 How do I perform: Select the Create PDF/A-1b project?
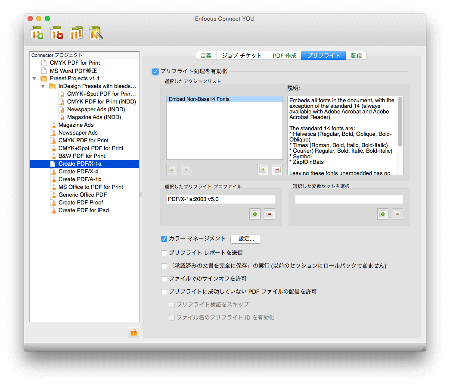[80, 179]
